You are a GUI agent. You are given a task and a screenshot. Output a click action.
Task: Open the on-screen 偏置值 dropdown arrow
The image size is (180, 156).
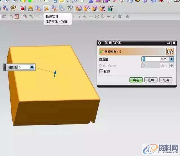pyautogui.click(x=32, y=67)
